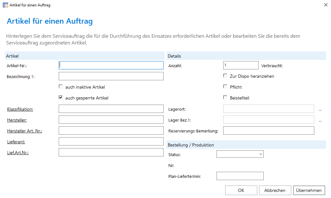The image size is (331, 198).
Task: Open Lager Bez.1 lookup via the ellipsis button
Action: coord(320,120)
